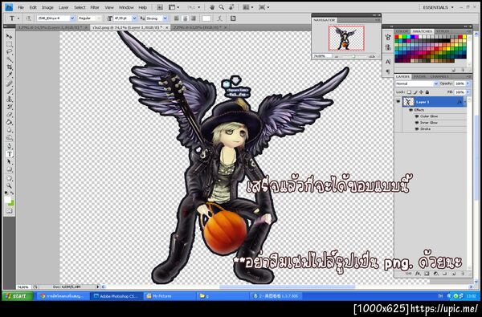
Task: Open the layer Fill slider arrow
Action: (x=468, y=91)
